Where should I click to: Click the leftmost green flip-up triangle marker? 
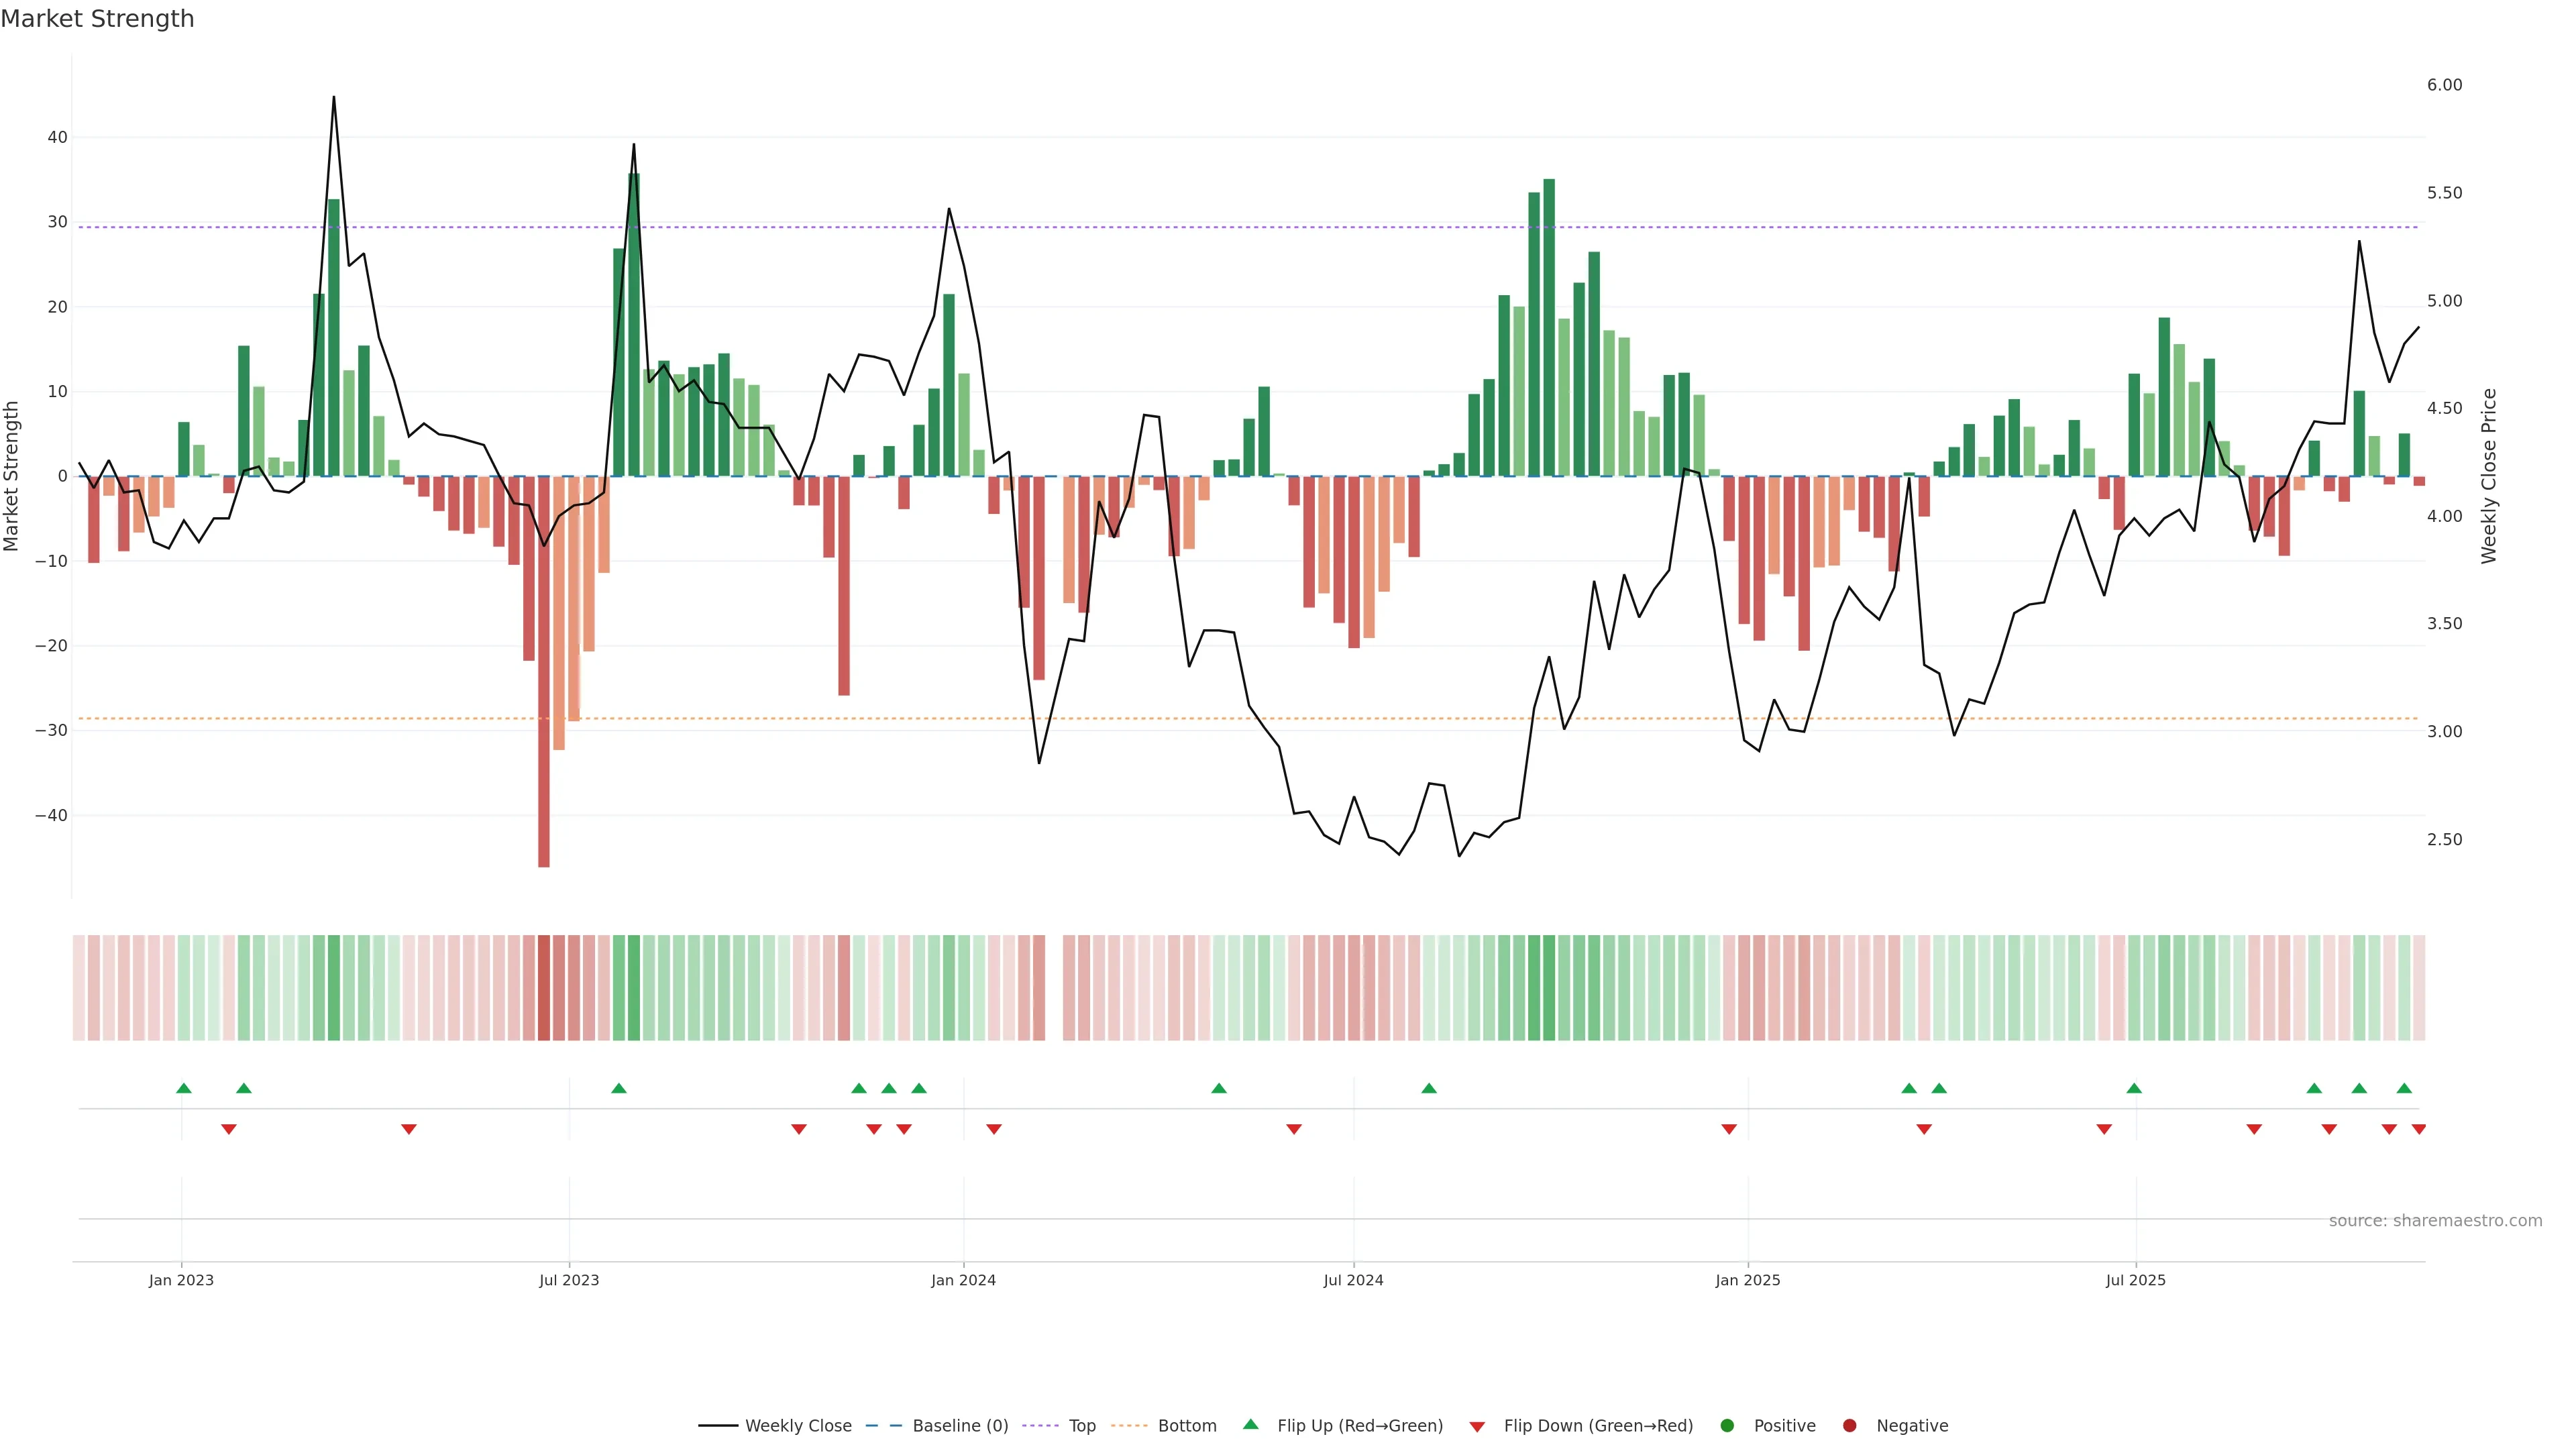tap(183, 1088)
